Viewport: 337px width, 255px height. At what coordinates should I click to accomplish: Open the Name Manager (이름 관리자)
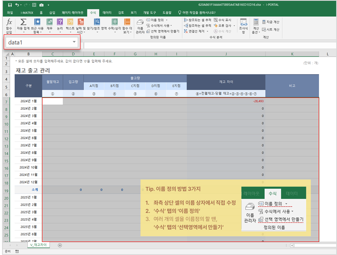pos(140,25)
